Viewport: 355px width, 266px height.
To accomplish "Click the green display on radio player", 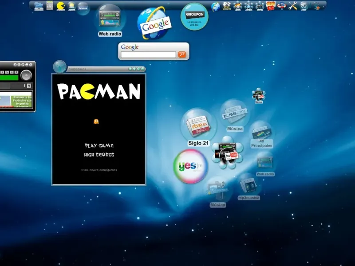I will (x=9, y=78).
